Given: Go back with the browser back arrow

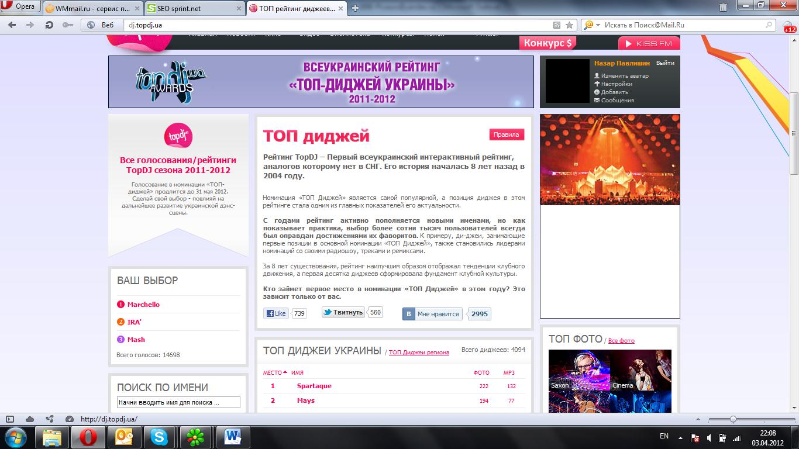Looking at the screenshot, I should point(12,25).
